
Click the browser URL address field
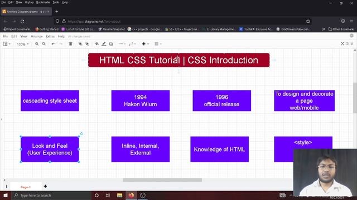182,21
